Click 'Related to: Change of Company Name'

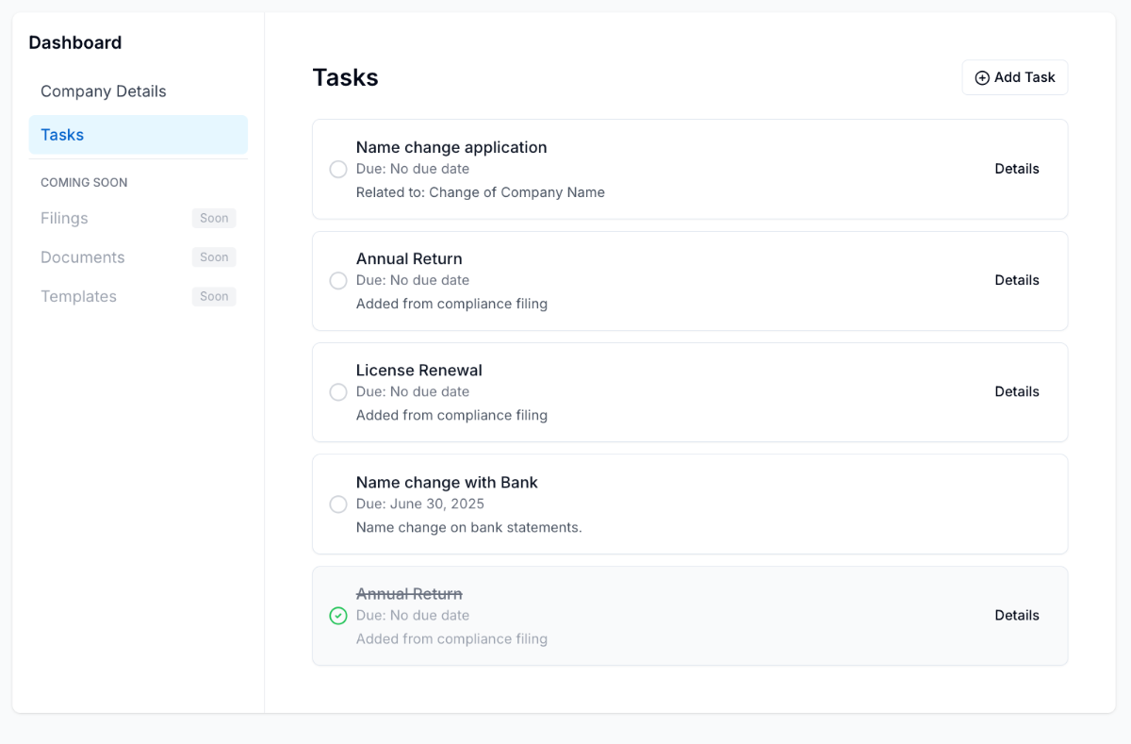[x=481, y=192]
